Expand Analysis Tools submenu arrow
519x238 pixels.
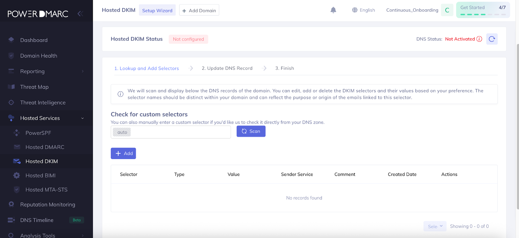tap(83, 235)
